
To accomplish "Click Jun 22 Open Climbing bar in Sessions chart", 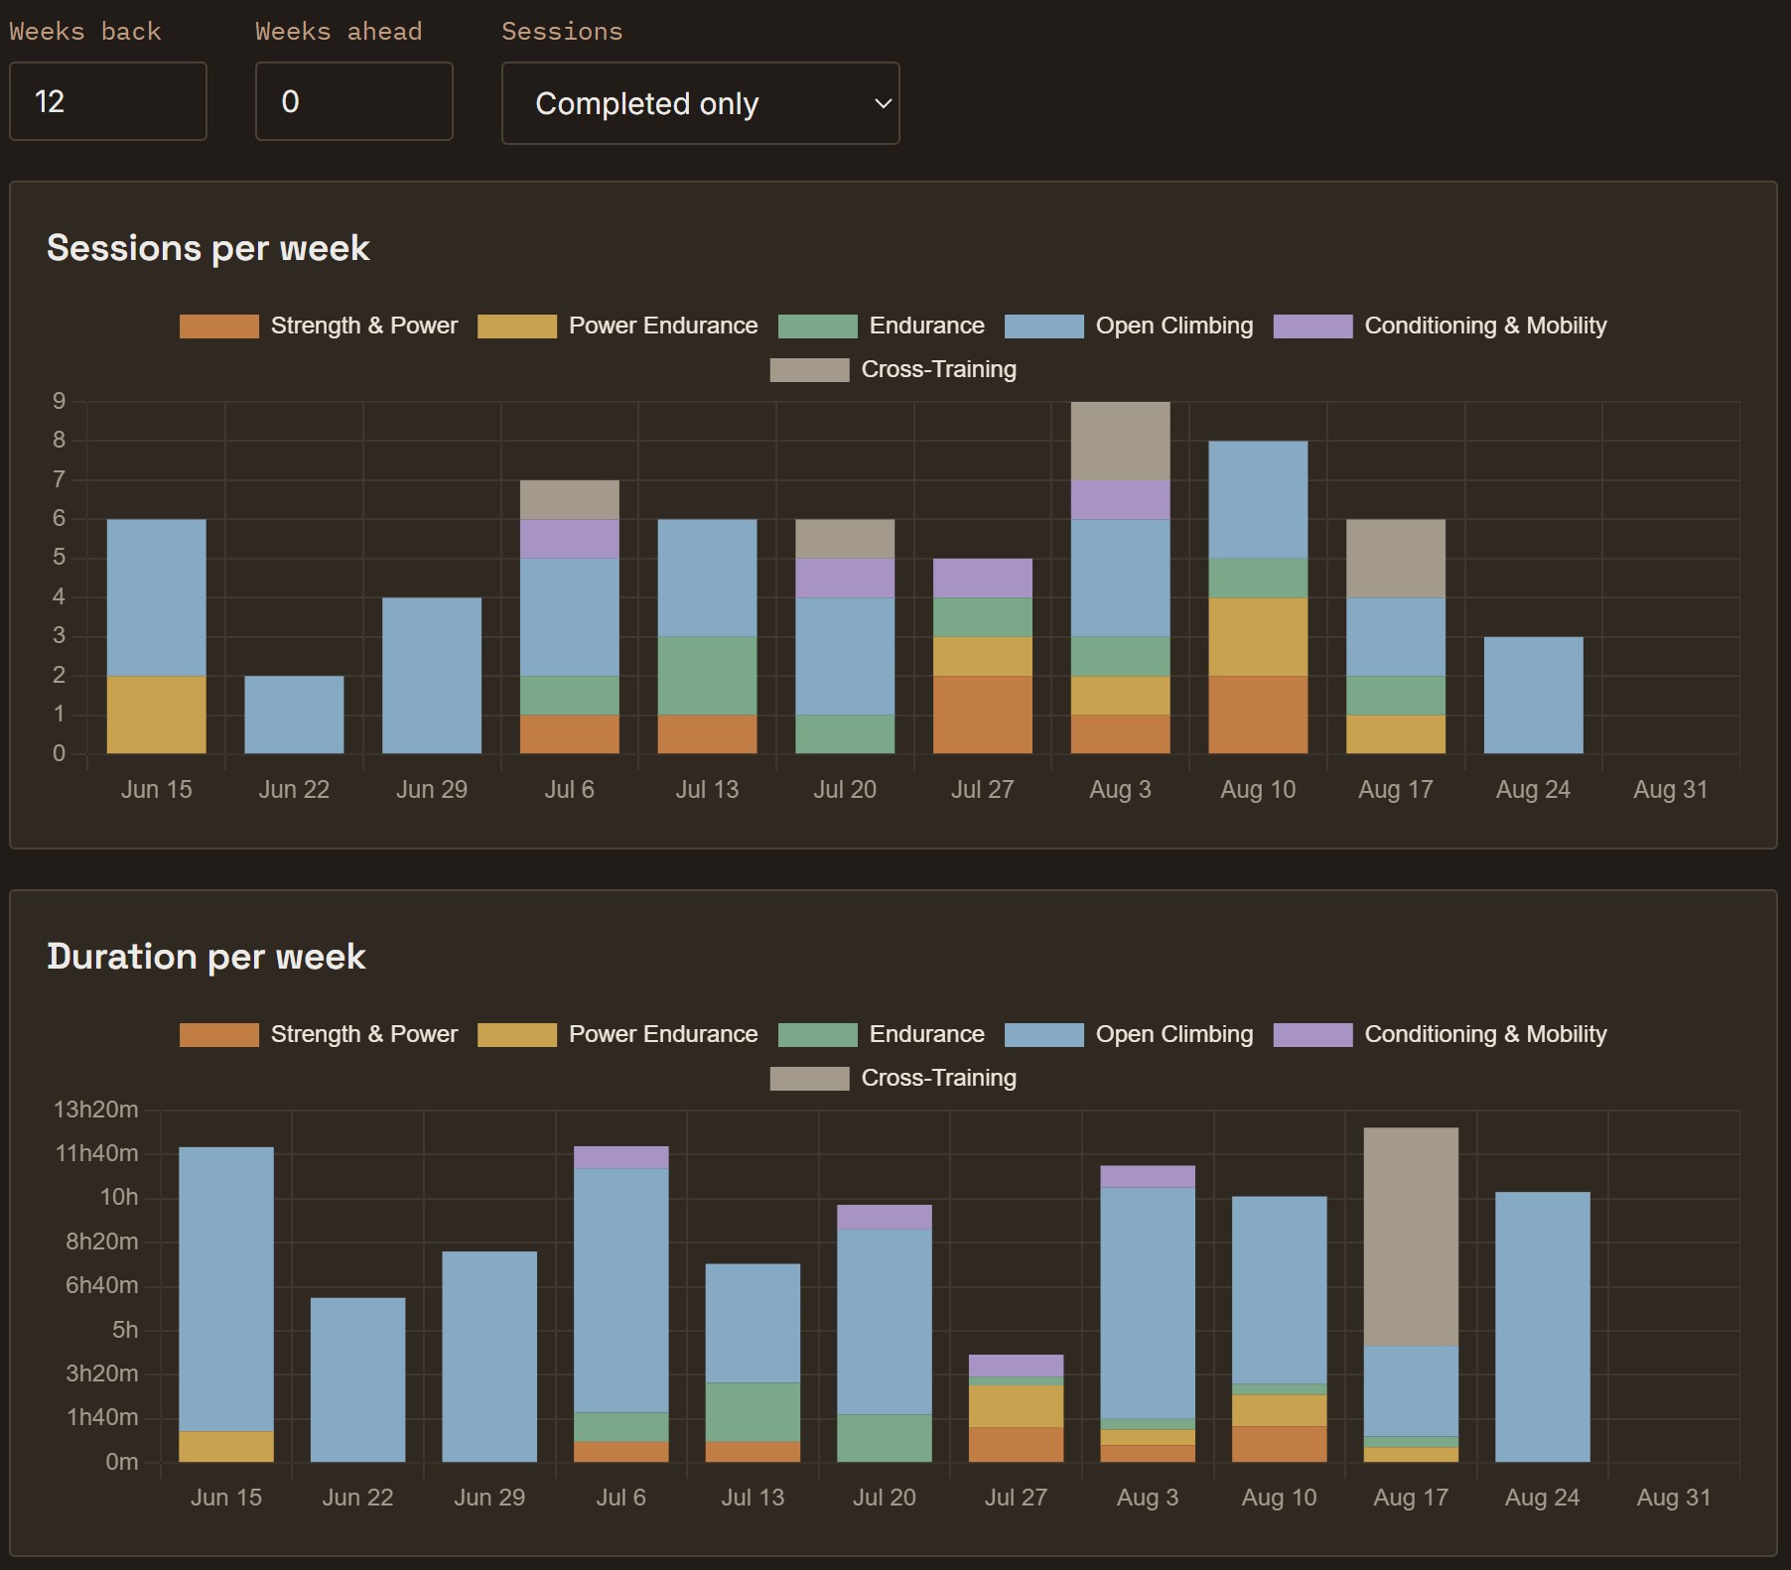I will click(x=294, y=715).
